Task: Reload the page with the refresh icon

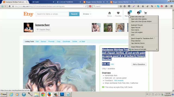Action: (86, 6)
